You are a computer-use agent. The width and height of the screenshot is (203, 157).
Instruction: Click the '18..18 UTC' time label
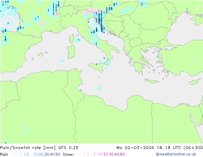pyautogui.click(x=169, y=148)
